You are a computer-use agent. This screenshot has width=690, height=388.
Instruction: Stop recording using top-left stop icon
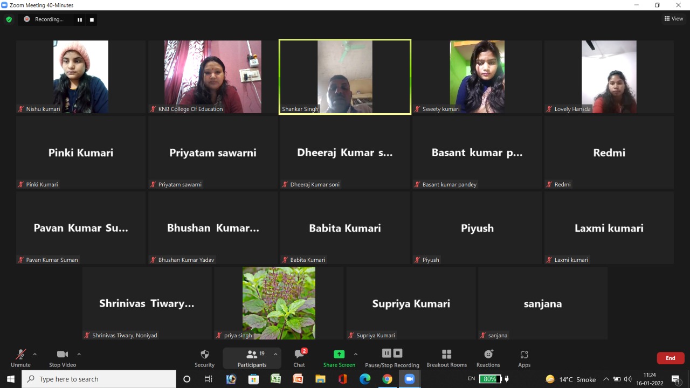(x=92, y=19)
